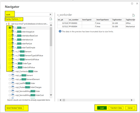Click the view icon next to vrpt_cpWorkElement
The height and width of the screenshot is (113, 140).
13,75
